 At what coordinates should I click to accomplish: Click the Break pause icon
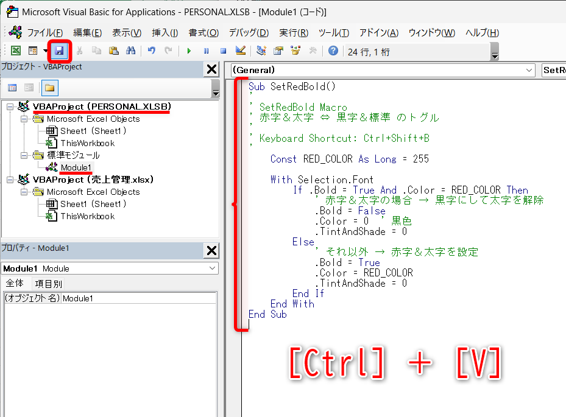[206, 51]
